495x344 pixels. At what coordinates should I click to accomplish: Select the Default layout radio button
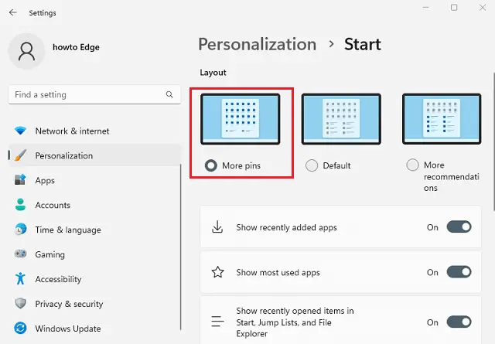coord(312,165)
